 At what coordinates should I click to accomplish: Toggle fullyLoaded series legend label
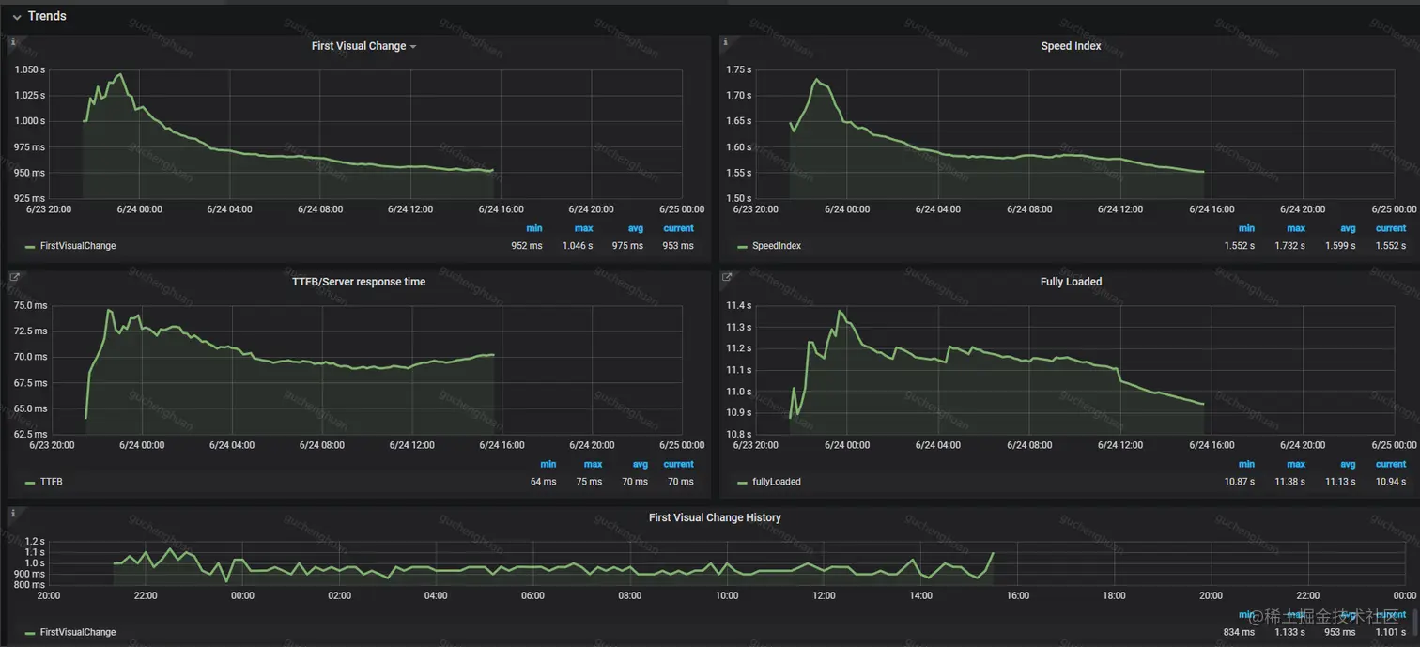pos(777,482)
